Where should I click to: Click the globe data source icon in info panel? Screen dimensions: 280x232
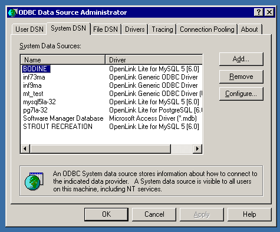point(34,181)
